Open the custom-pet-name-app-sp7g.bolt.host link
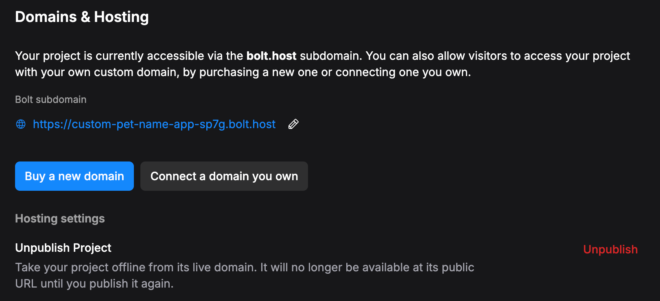The image size is (660, 301). pyautogui.click(x=154, y=124)
